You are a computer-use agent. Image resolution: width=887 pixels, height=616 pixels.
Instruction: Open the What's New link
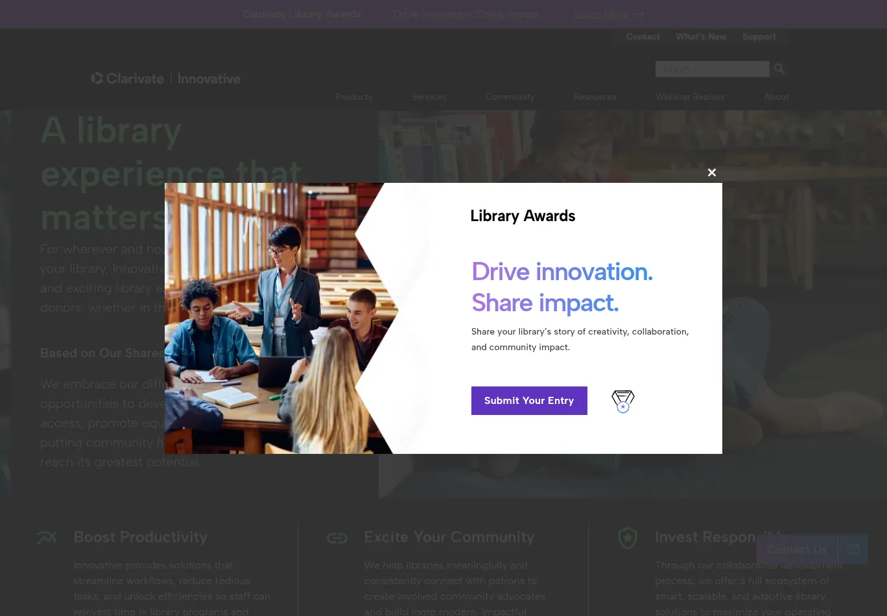coord(701,37)
